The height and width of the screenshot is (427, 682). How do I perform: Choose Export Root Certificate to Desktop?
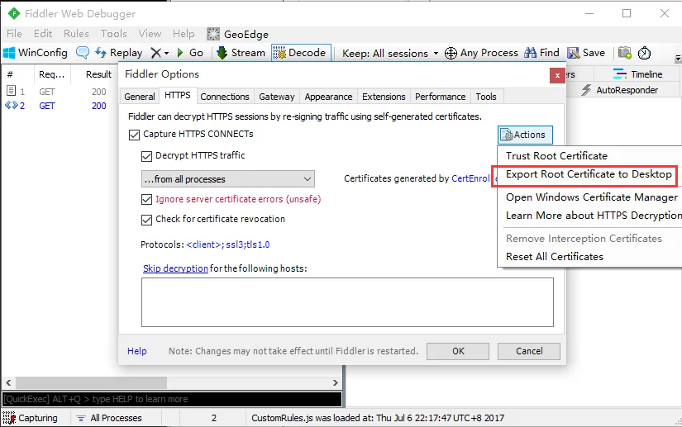coord(589,174)
